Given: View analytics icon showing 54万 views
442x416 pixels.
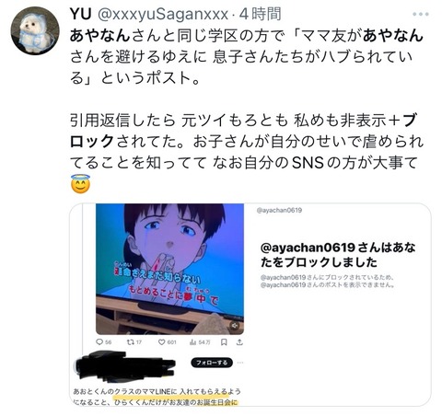Looking at the screenshot, I should click(x=192, y=341).
